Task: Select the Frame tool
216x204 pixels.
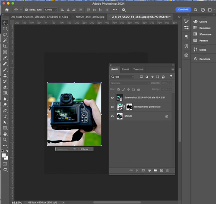Action: tap(5, 52)
